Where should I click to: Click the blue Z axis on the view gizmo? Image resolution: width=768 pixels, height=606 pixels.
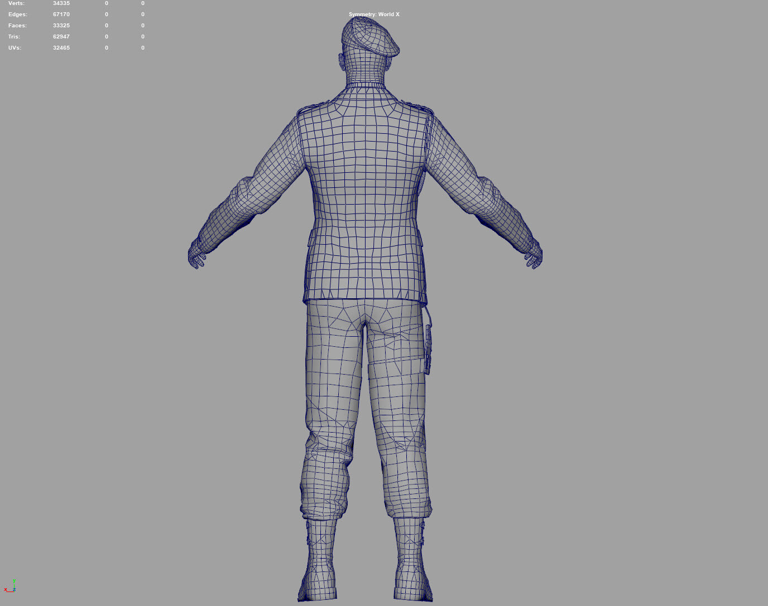pos(15,589)
